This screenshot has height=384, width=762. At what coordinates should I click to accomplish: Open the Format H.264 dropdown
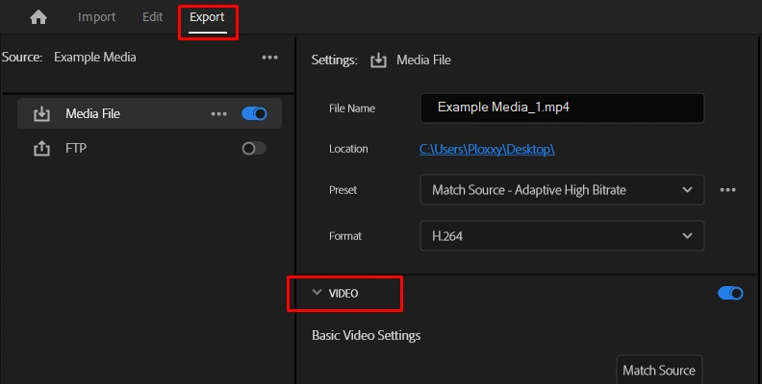click(x=562, y=235)
